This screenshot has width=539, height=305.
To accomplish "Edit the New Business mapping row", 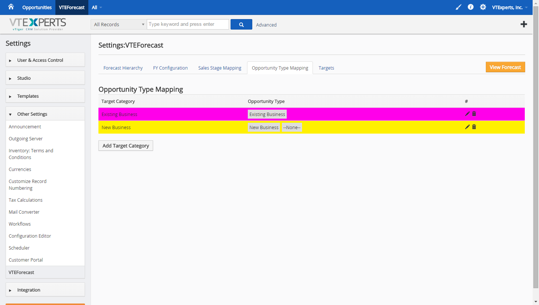I will point(467,127).
